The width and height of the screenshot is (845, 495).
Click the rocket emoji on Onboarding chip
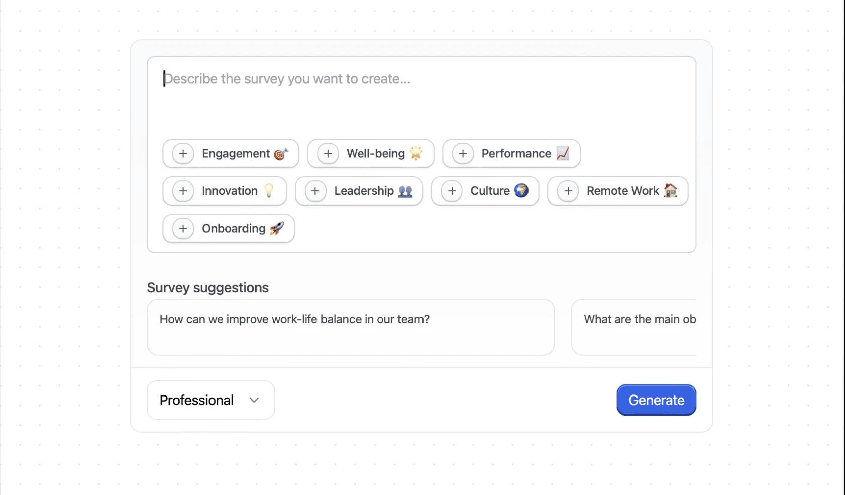277,228
